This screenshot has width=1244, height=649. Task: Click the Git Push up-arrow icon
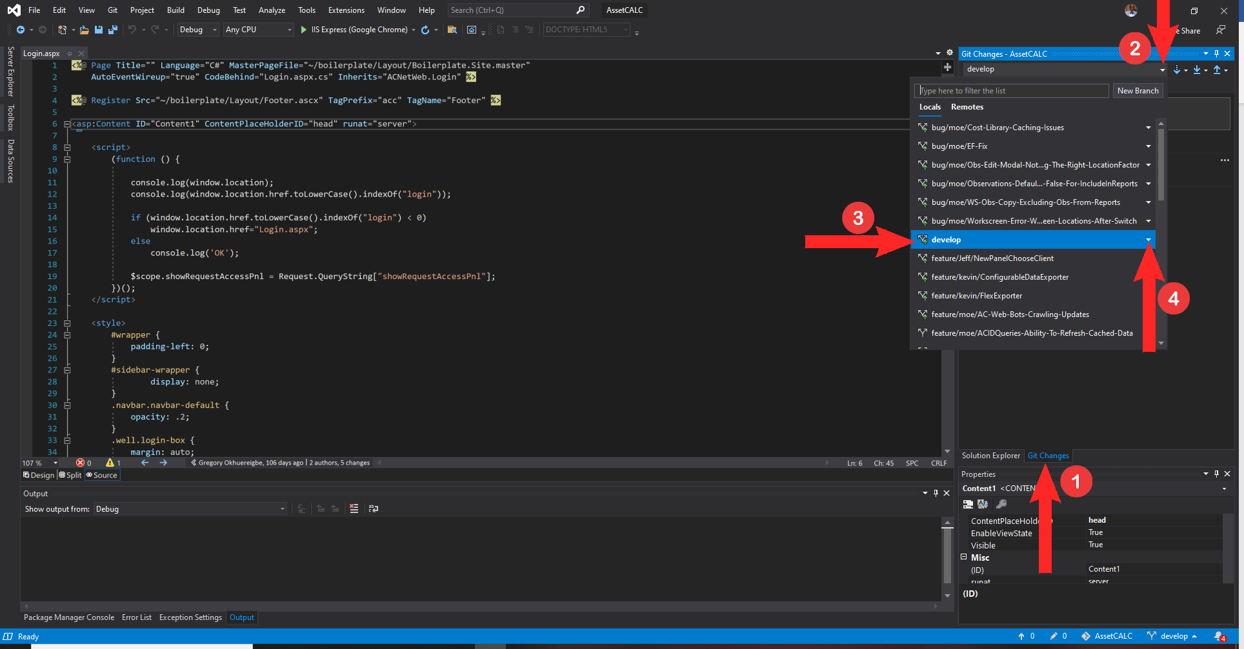tap(1217, 70)
